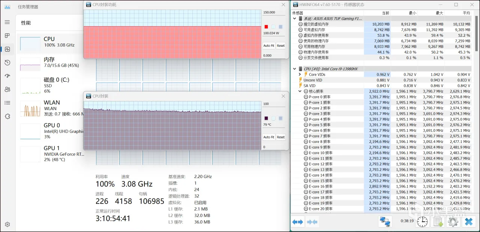This screenshot has height=232, width=480.
Task: Toggle Task Manager hamburger navigation menu
Action: [x=7, y=22]
